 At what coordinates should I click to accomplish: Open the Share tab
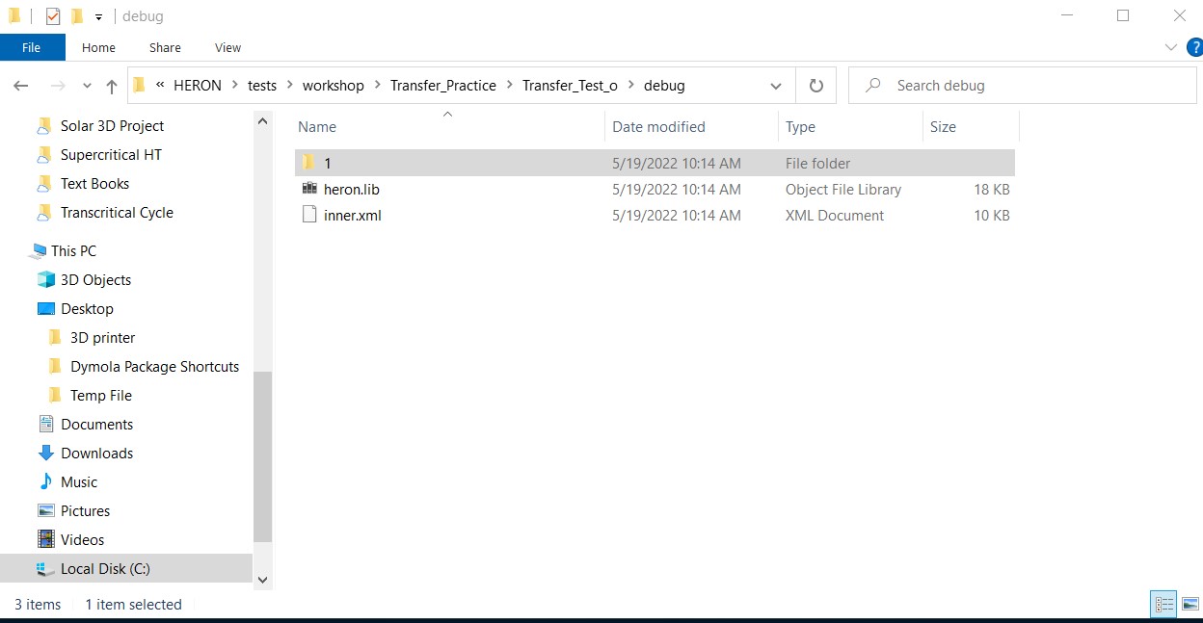tap(164, 47)
